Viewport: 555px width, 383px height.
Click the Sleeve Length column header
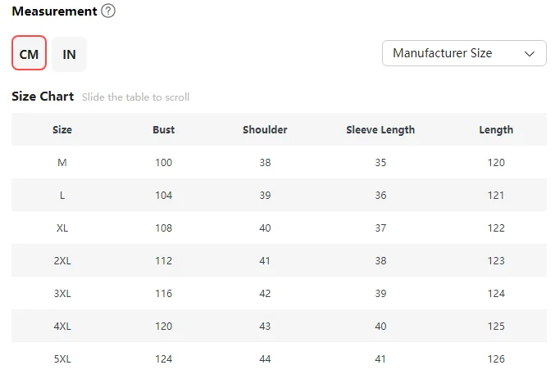pos(380,129)
